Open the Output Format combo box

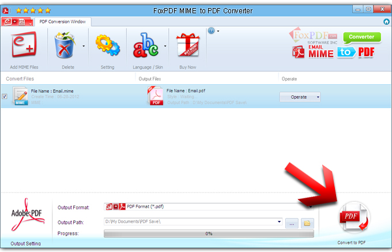(x=209, y=207)
